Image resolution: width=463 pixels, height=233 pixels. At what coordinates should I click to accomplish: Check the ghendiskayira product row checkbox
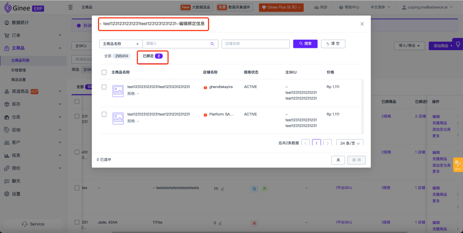coord(104,87)
